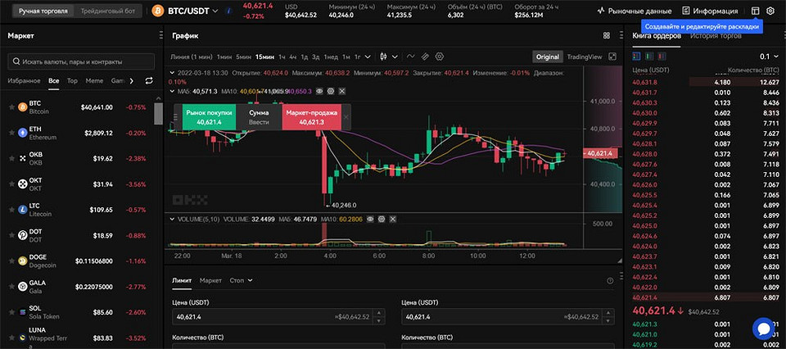Screen dimensions: 786x349
Task: Open the Стоп order type dropdown
Action: (241, 280)
